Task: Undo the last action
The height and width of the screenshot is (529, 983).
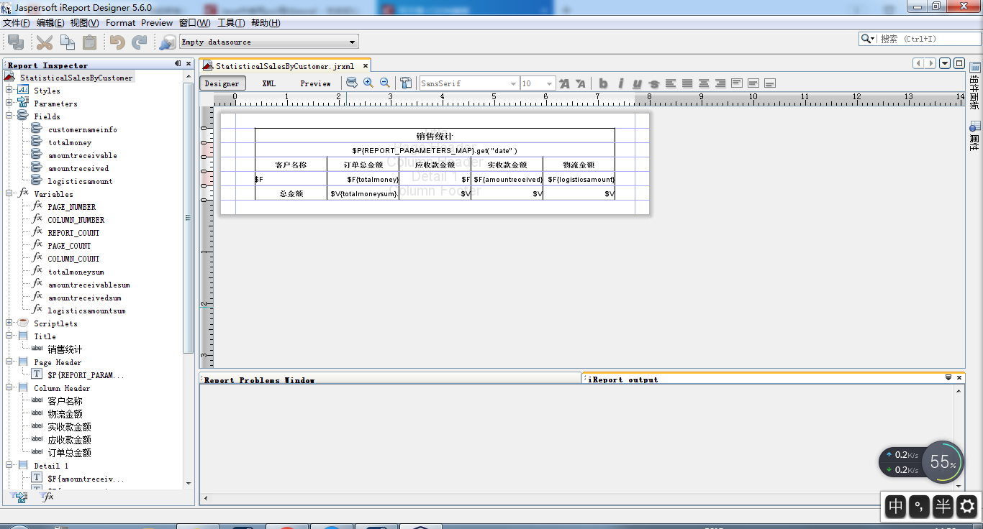Action: tap(119, 41)
